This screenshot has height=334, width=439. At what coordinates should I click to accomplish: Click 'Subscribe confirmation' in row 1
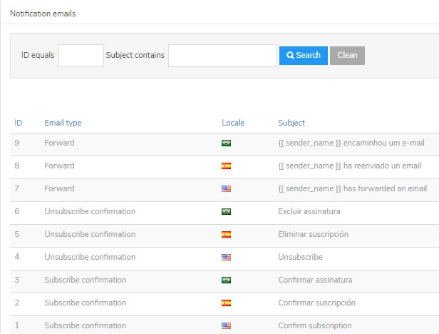click(x=86, y=325)
